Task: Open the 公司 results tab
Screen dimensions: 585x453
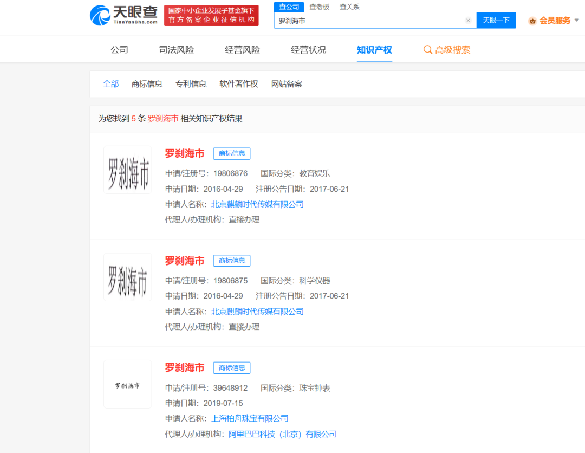Action: pos(119,50)
